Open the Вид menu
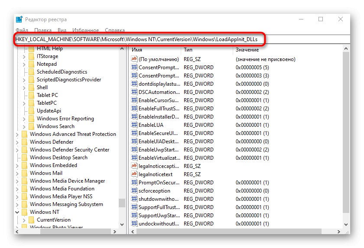 (62, 30)
